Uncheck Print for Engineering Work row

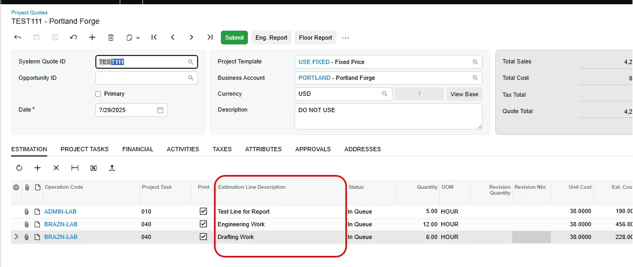coord(203,224)
